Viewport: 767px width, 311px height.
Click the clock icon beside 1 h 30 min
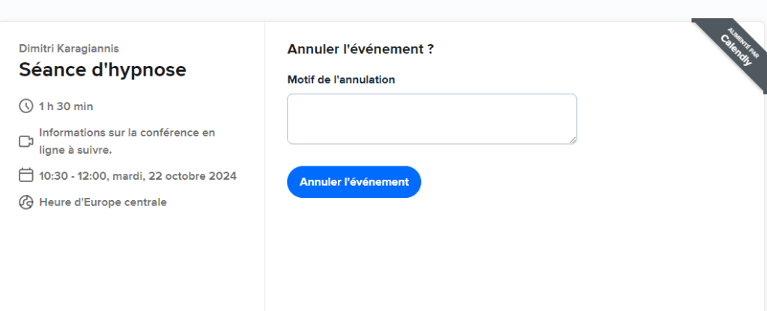(26, 106)
